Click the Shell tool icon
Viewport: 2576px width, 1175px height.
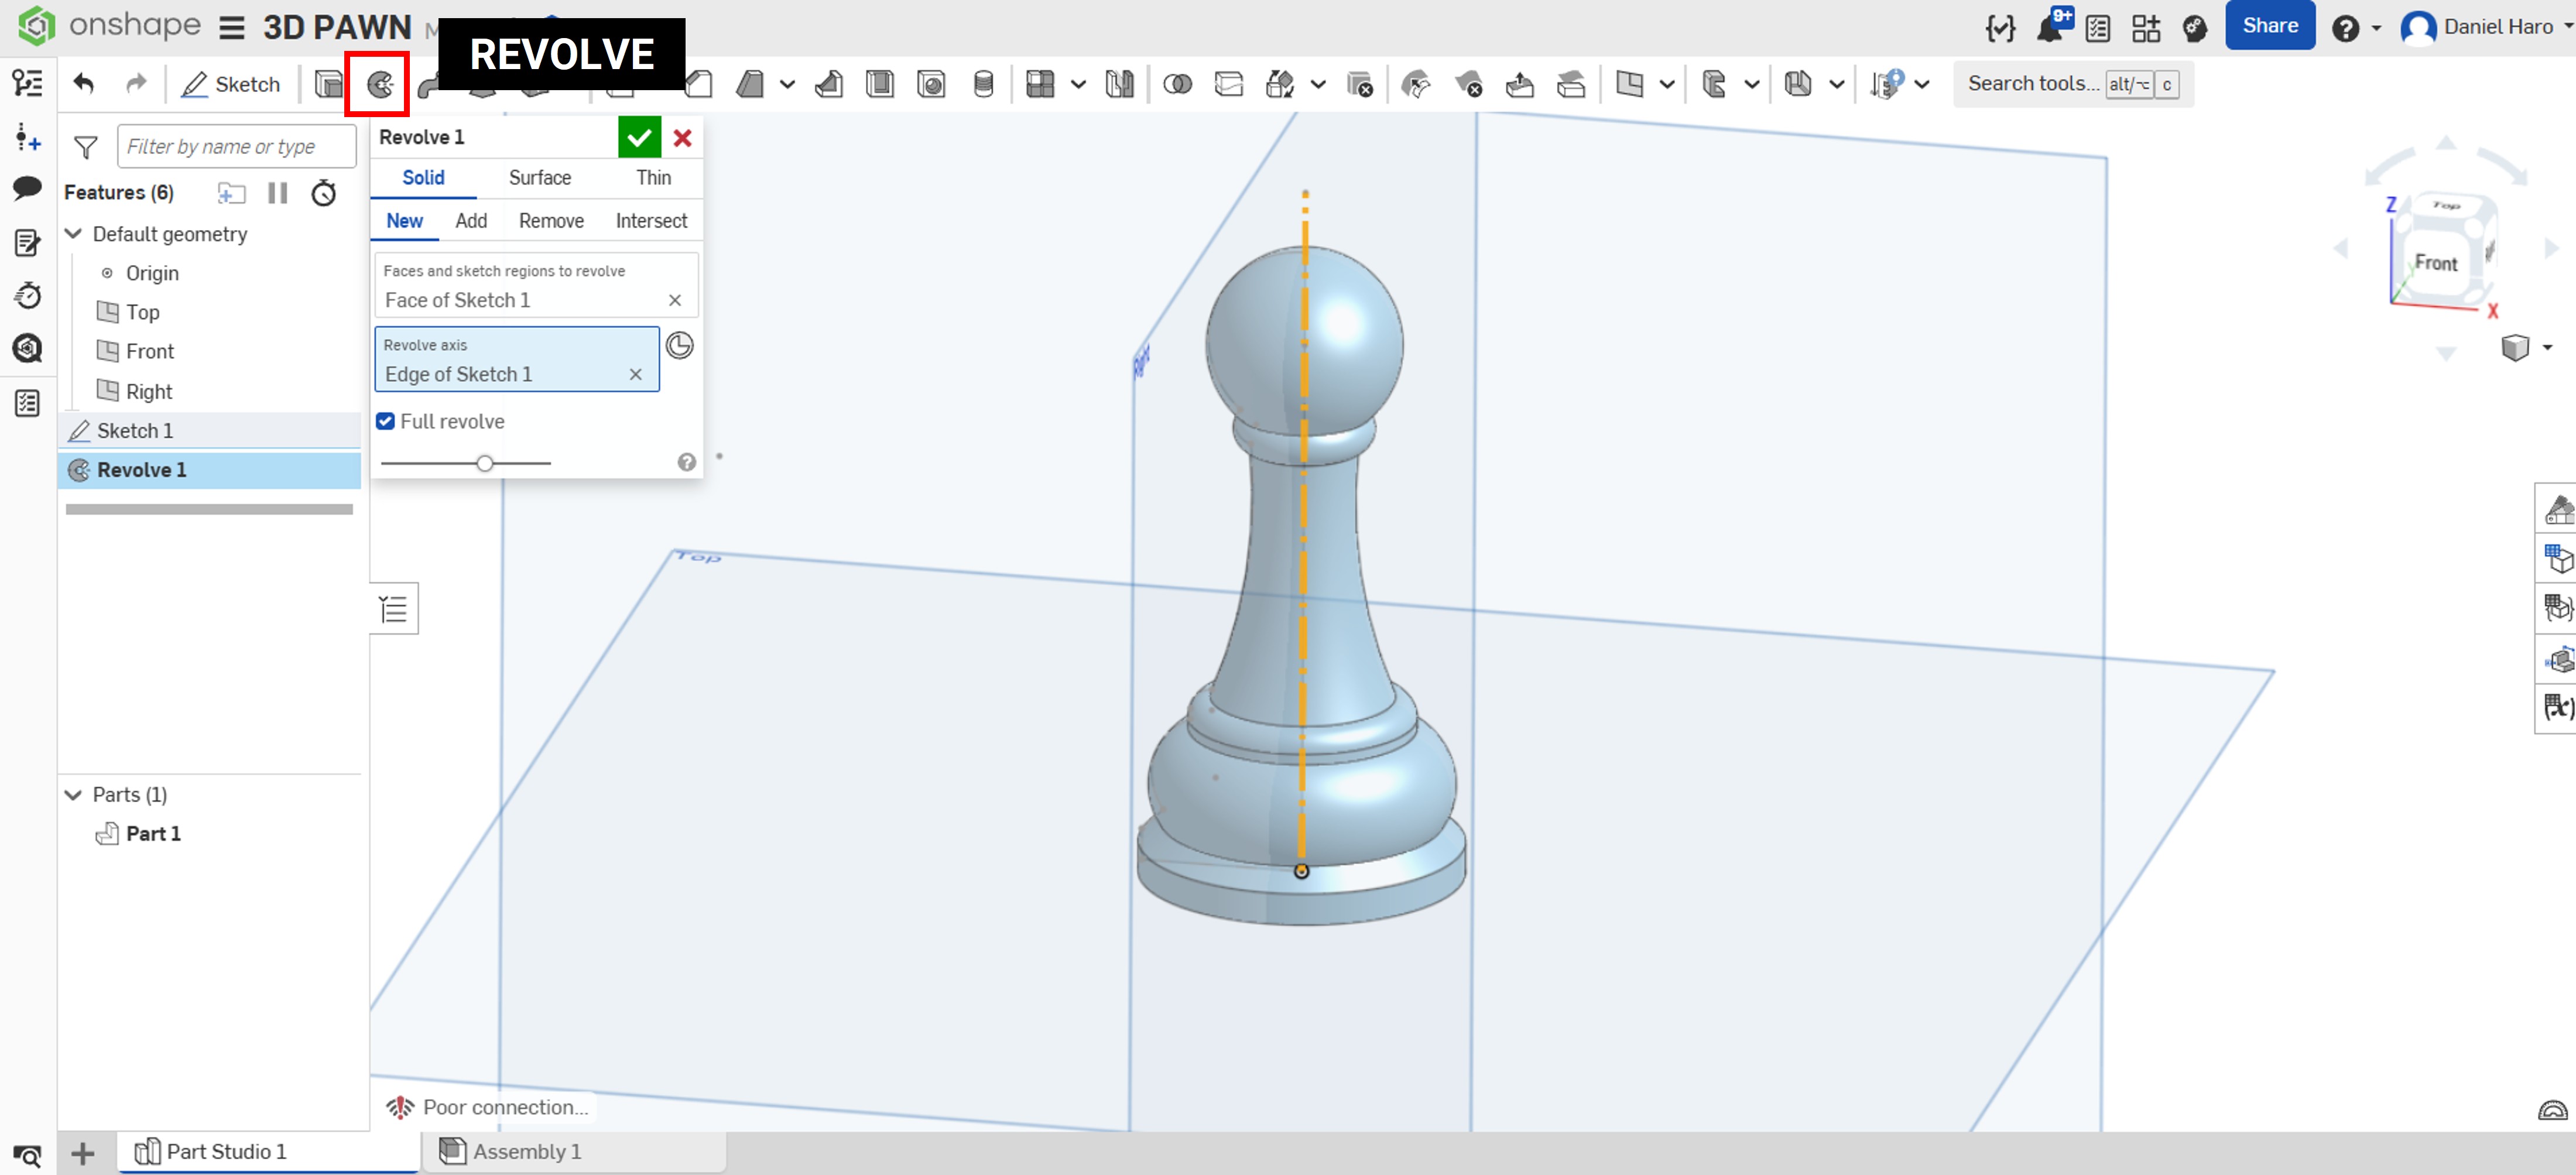pos(879,85)
